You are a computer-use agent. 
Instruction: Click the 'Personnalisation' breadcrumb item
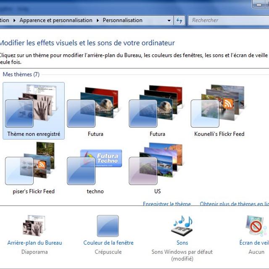click(x=122, y=20)
